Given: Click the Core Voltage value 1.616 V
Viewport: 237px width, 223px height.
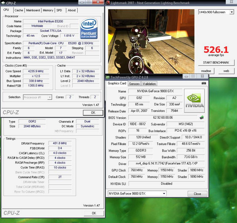Looking at the screenshot, I should pos(69,36).
